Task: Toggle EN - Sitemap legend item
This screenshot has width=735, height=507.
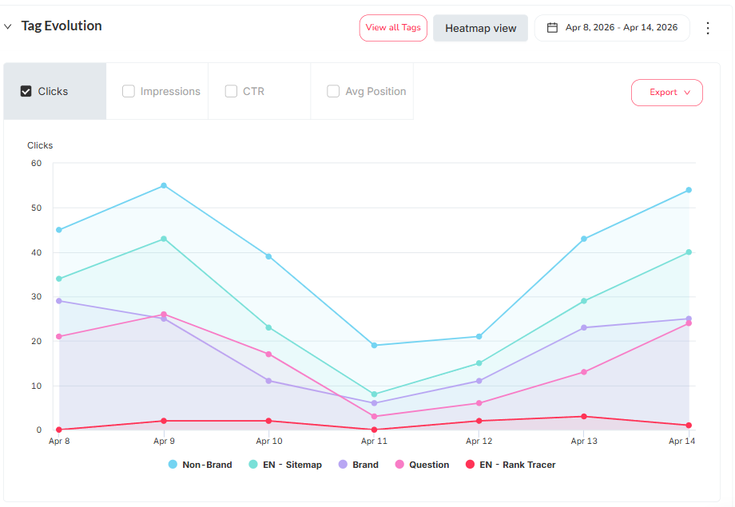Action: coord(284,465)
